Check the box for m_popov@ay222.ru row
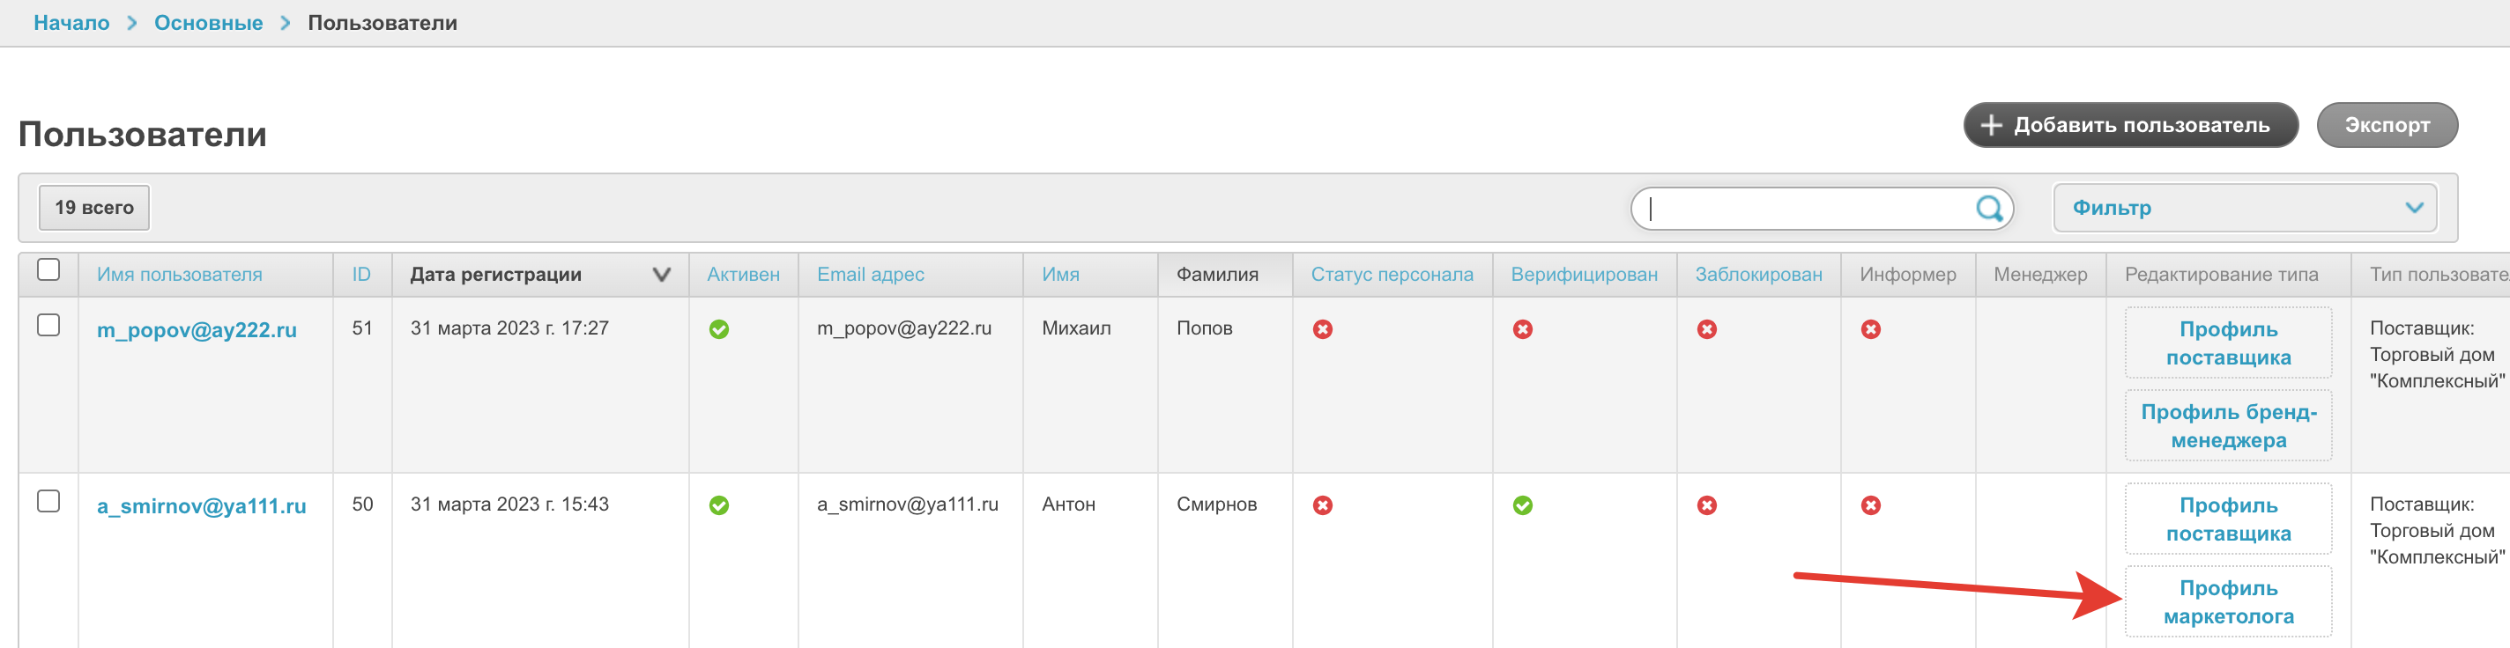Screen dimensions: 2510x648 click(x=48, y=325)
